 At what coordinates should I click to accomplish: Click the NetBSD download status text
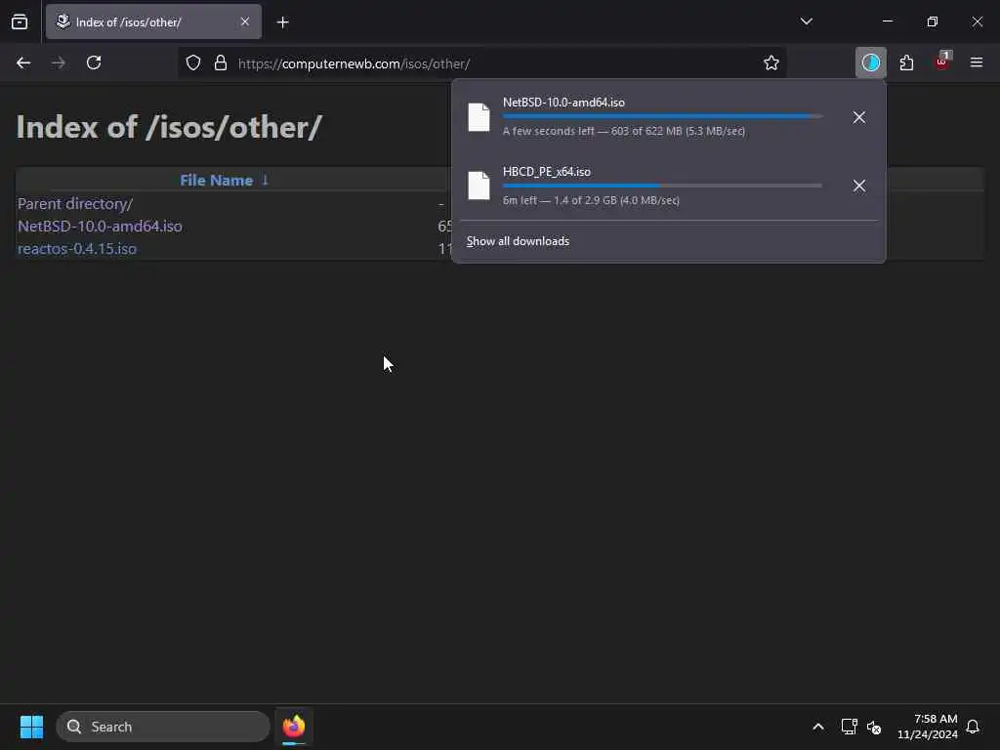[x=624, y=131]
